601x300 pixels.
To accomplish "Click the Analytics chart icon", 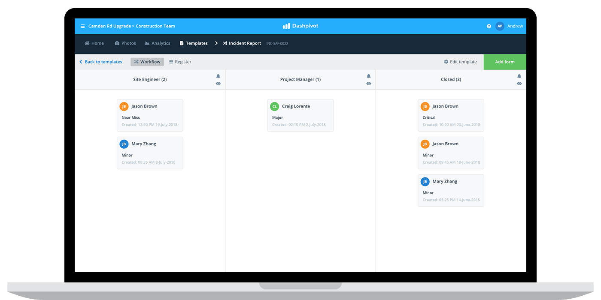I will click(x=147, y=43).
